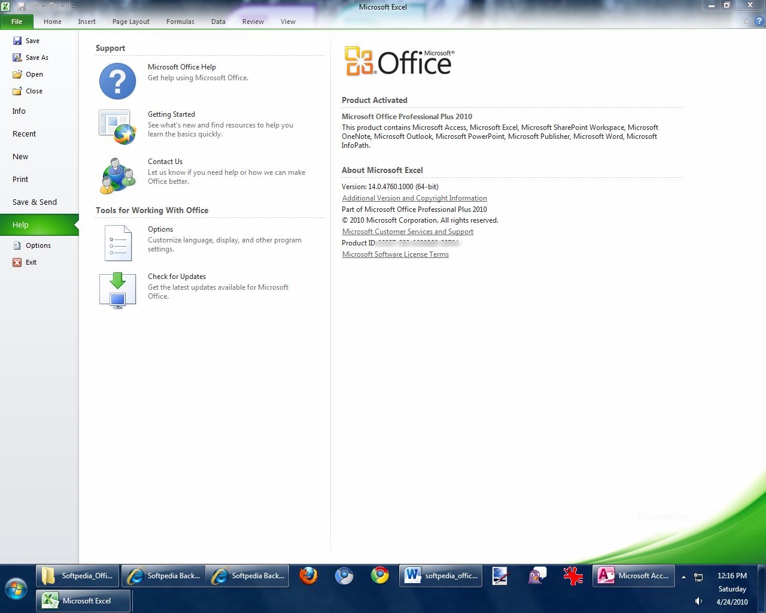Click the Save icon in the Quick Access Toolbar
766x613 pixels.
coord(22,7)
